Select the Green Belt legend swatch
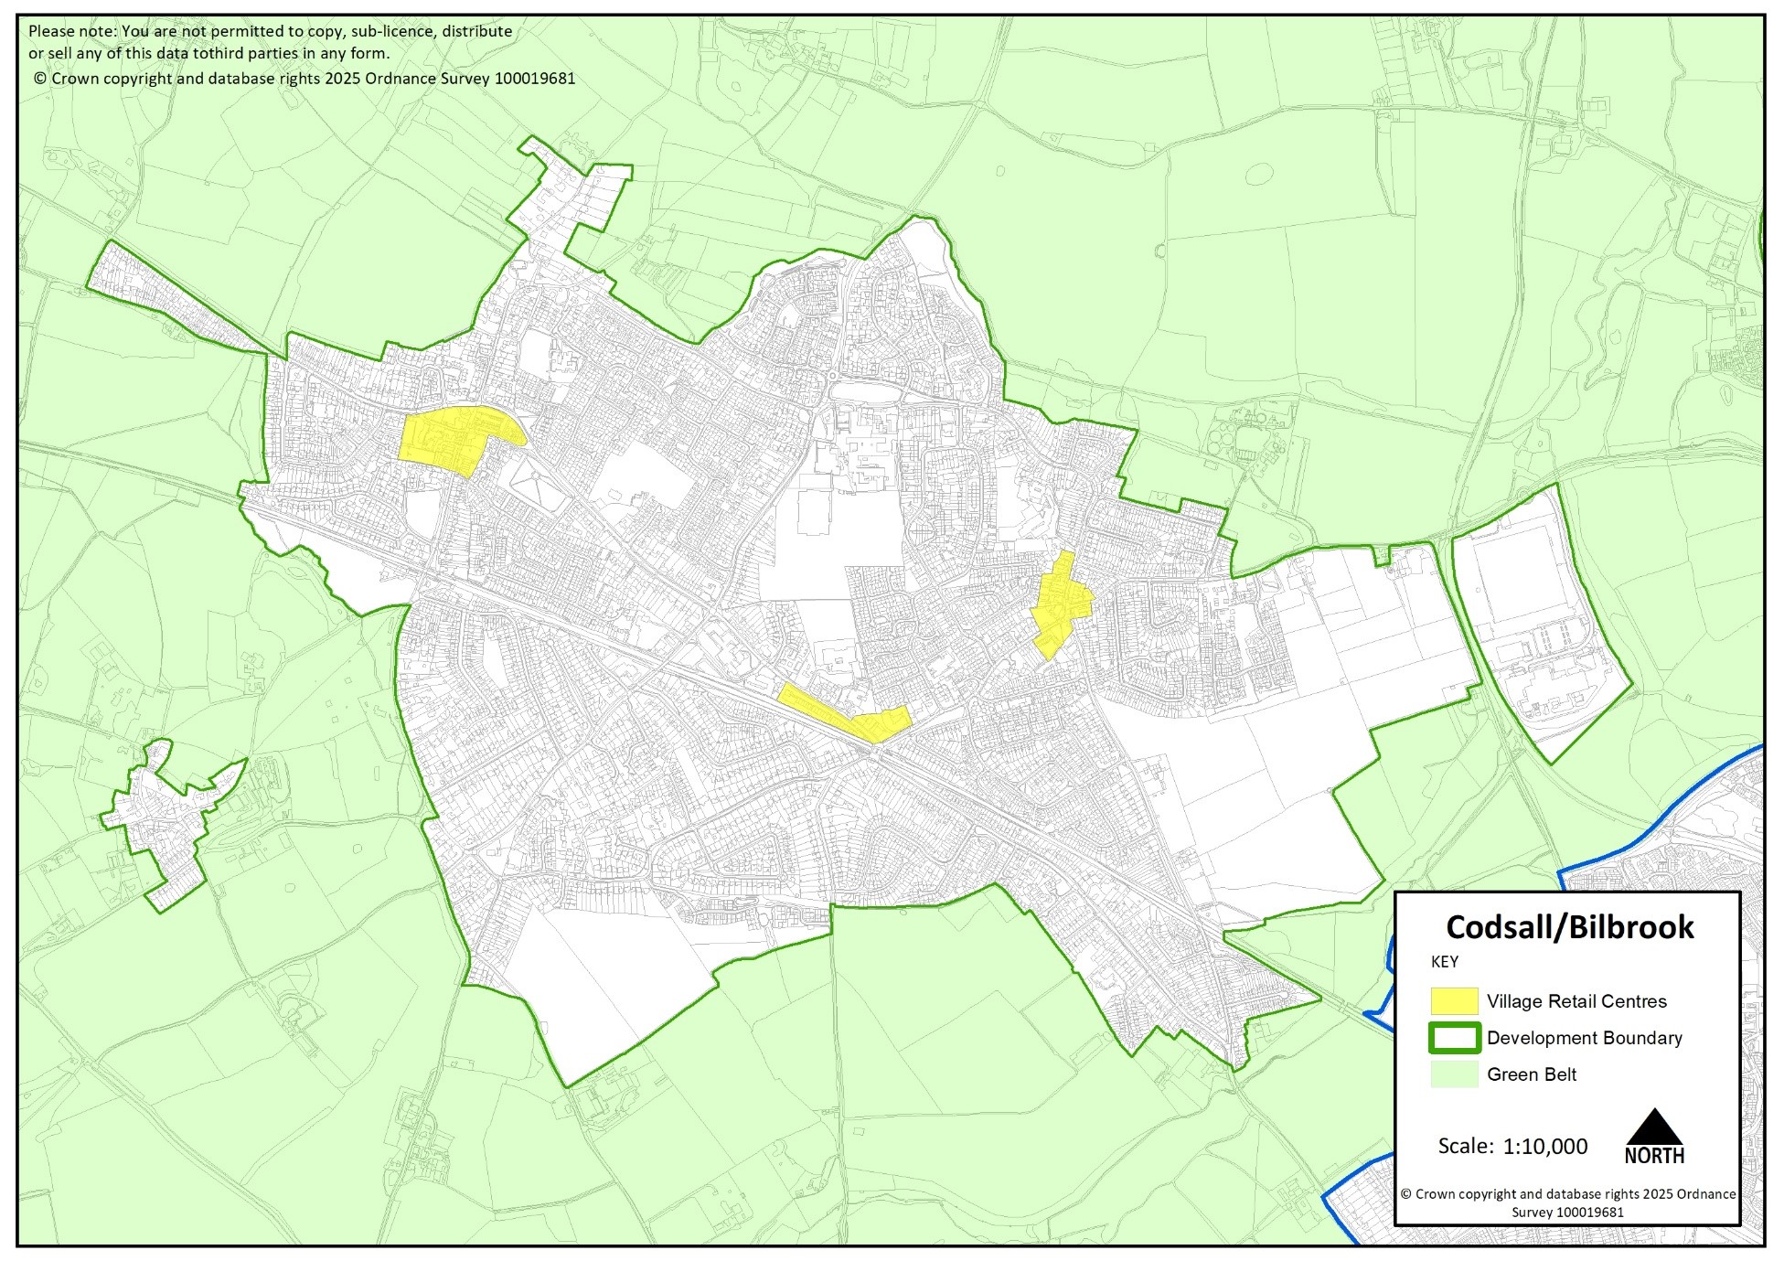Viewport: 1784px width, 1261px height. click(1454, 1074)
